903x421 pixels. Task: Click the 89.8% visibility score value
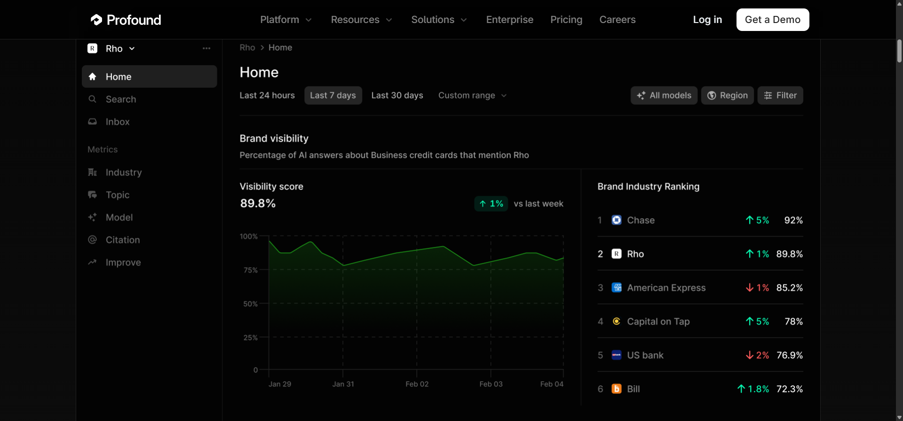click(258, 203)
